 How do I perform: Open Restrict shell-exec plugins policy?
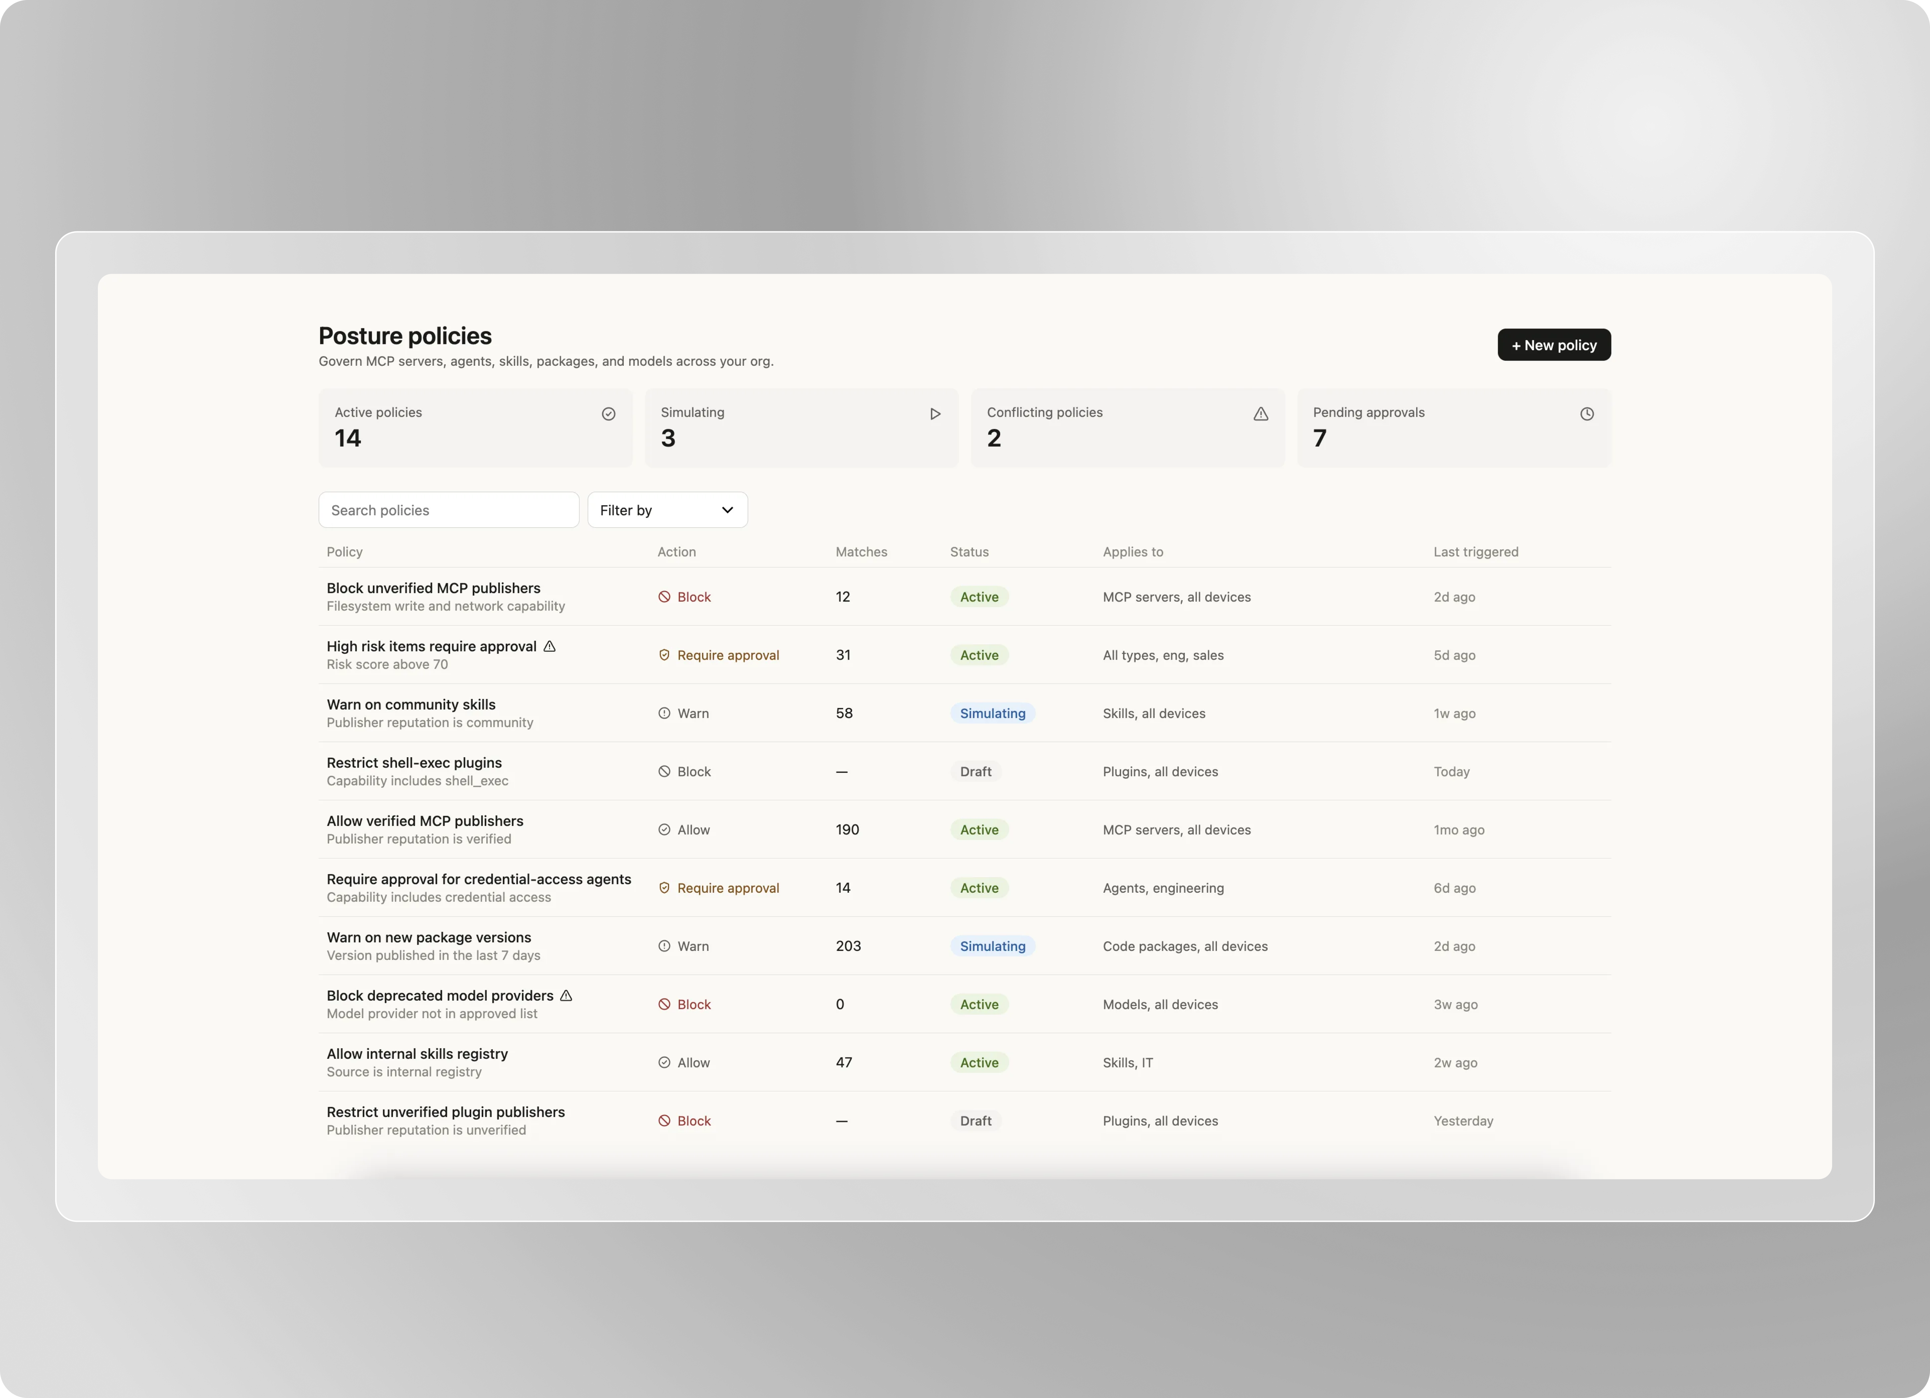[414, 762]
